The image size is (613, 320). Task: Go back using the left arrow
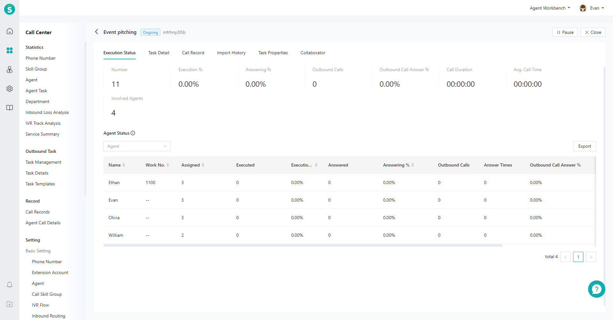[96, 32]
